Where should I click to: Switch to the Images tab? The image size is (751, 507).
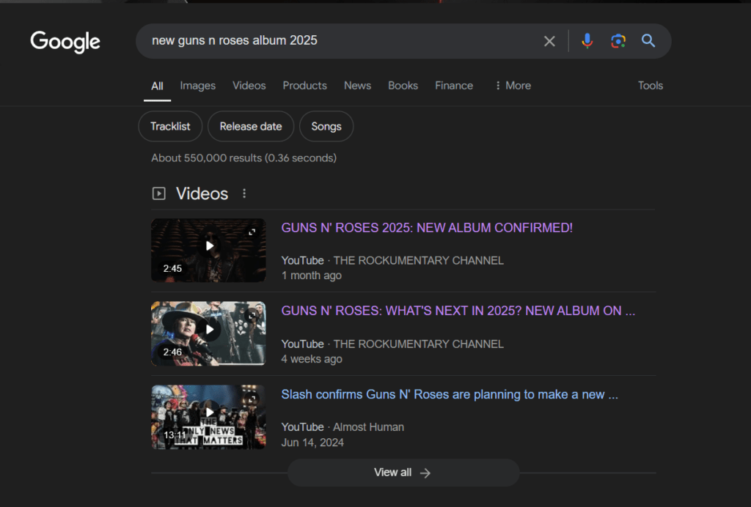pos(198,86)
